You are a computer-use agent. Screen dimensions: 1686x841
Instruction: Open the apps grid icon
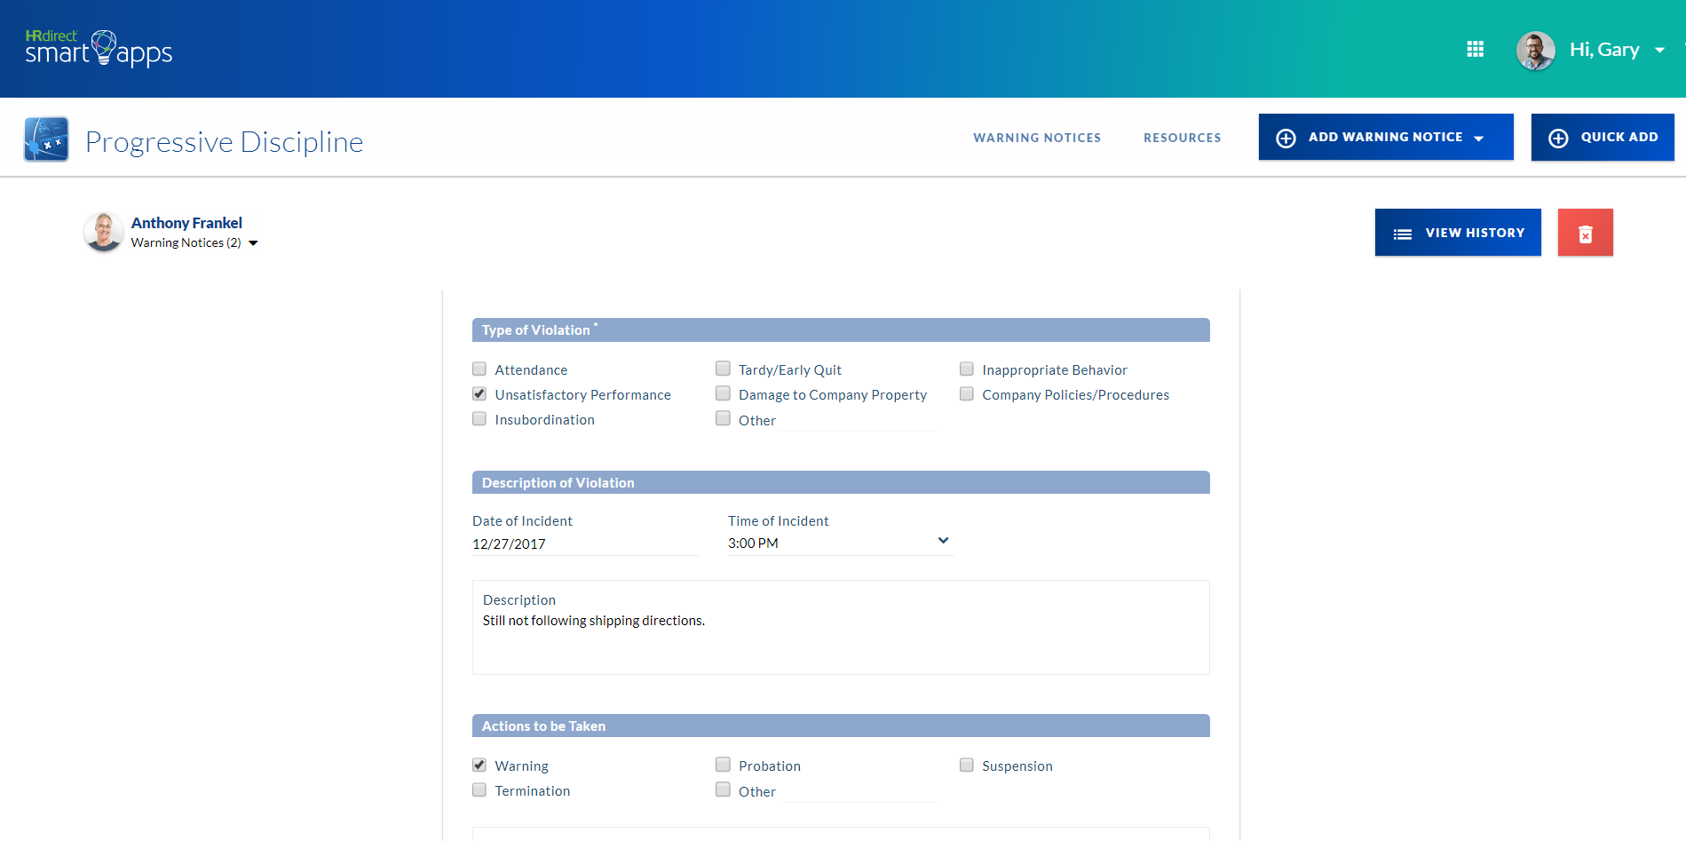tap(1475, 49)
